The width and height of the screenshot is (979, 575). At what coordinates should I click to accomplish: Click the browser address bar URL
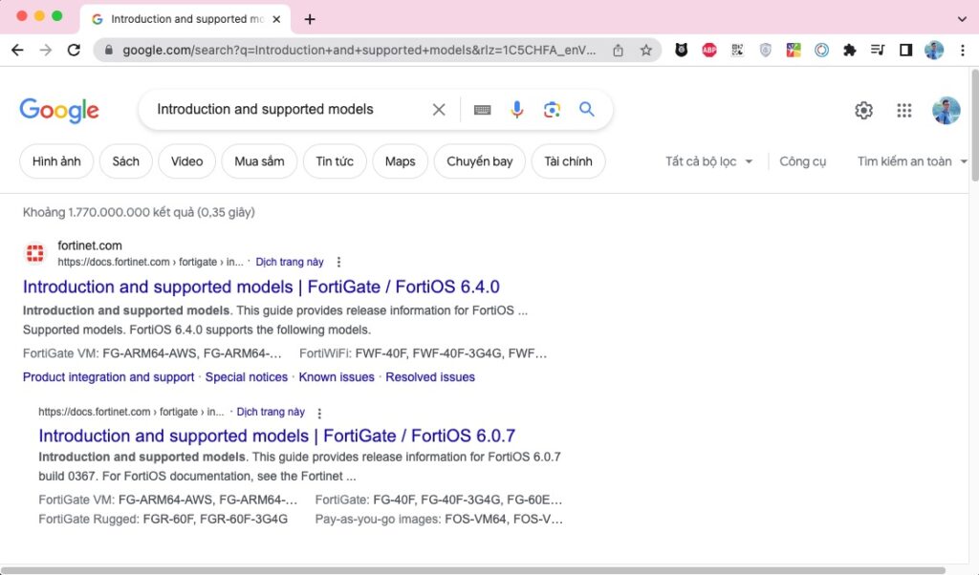point(359,51)
